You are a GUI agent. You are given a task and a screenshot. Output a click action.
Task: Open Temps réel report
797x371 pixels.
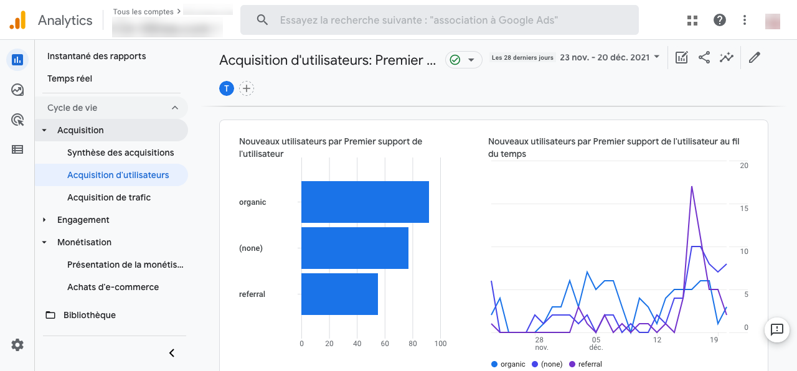[x=70, y=78]
